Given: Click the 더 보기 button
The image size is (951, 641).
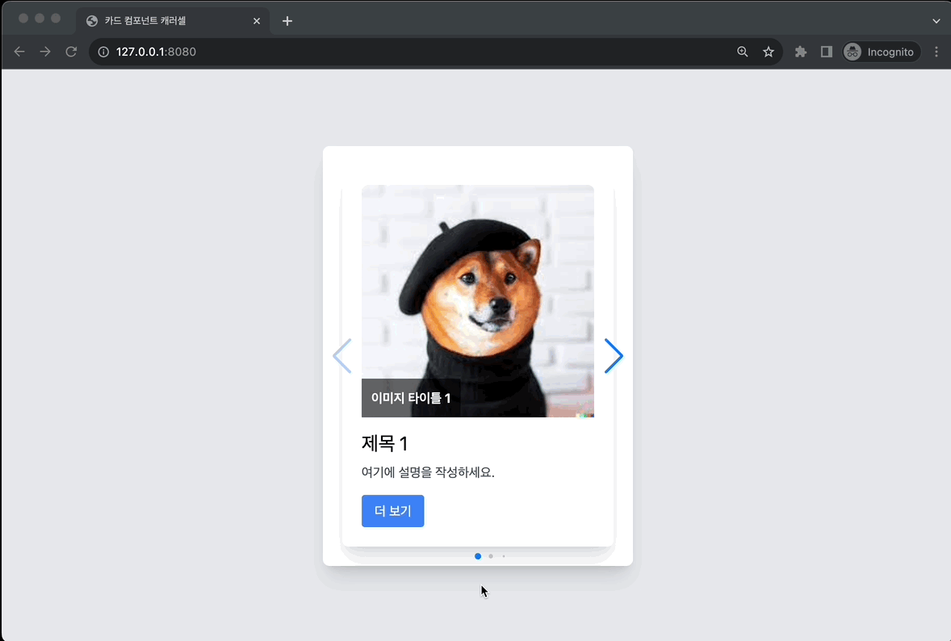Looking at the screenshot, I should pos(392,510).
